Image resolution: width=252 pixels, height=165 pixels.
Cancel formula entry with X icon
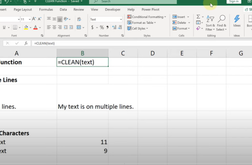8,43
